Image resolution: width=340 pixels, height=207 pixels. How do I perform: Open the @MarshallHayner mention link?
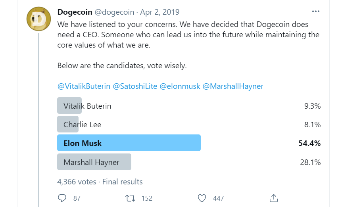[x=233, y=86]
